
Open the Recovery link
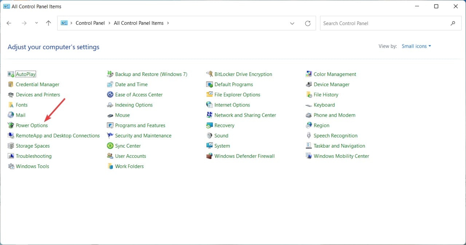click(x=224, y=125)
